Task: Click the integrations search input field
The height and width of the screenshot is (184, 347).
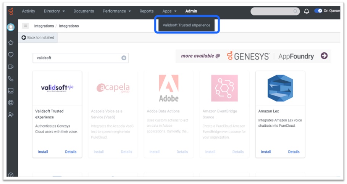Action: [x=76, y=58]
